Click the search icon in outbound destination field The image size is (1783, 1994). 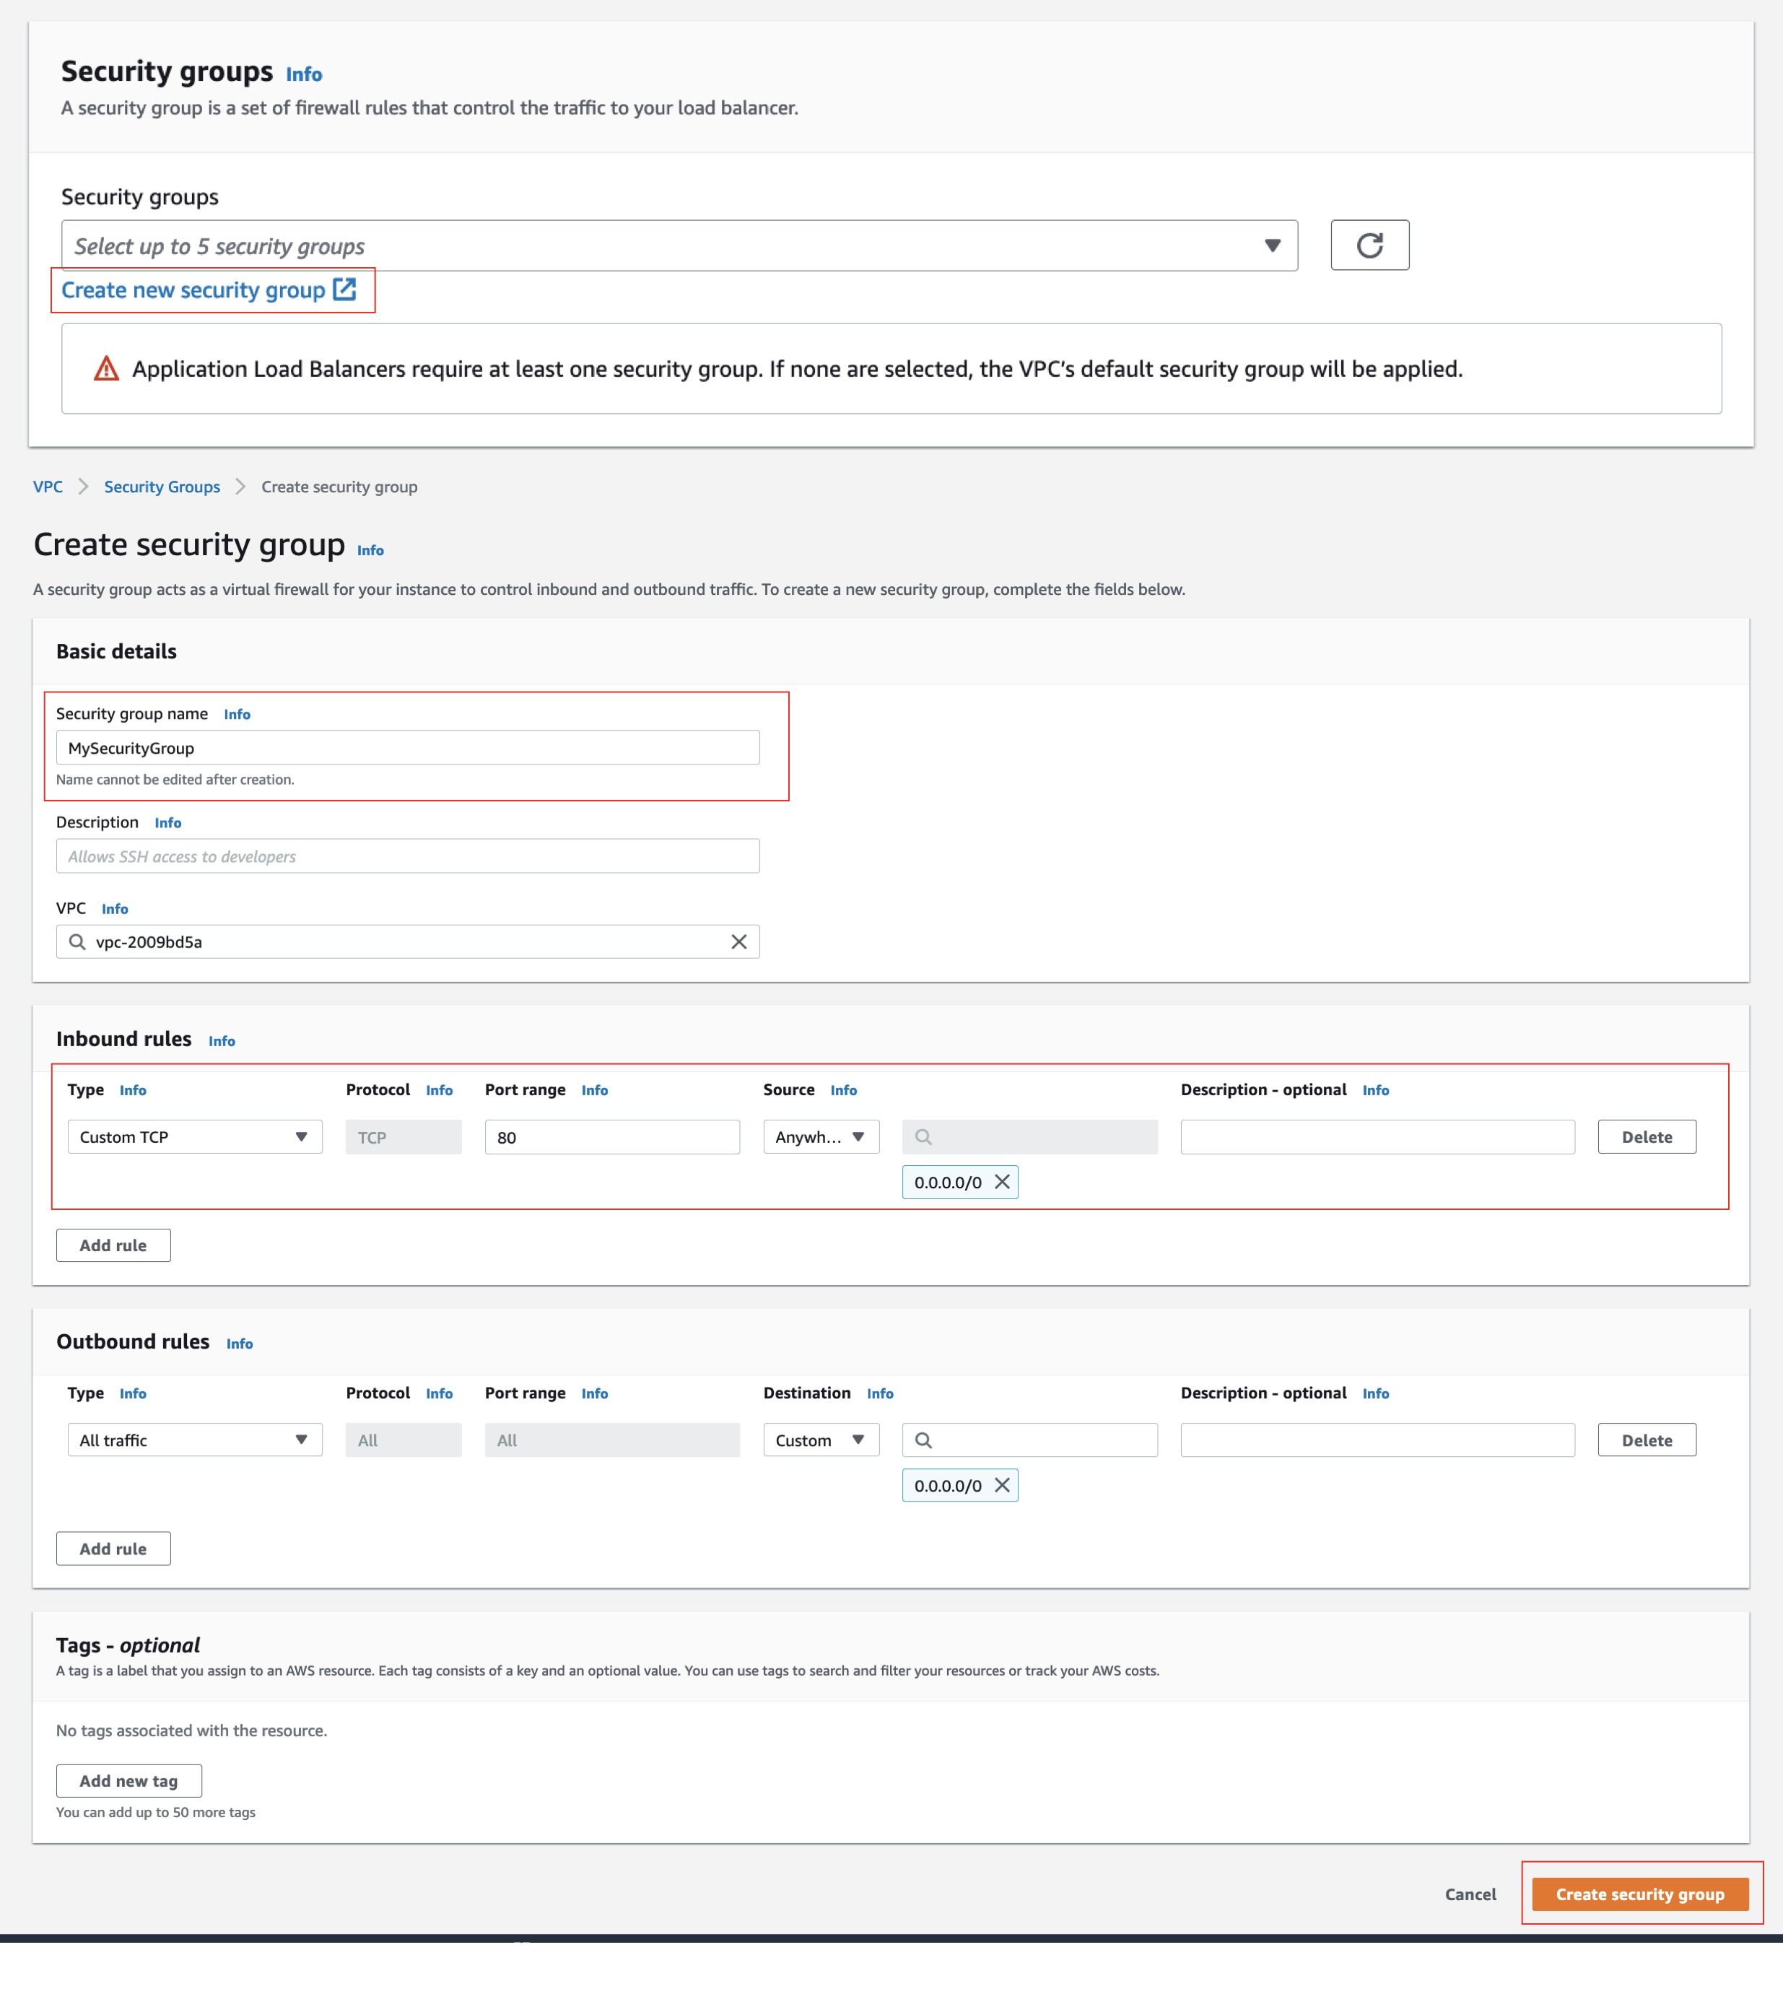click(923, 1440)
